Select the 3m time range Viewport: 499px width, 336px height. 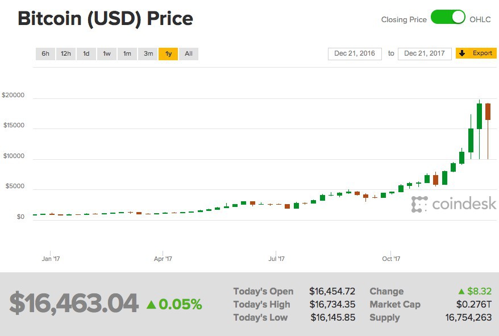[147, 53]
